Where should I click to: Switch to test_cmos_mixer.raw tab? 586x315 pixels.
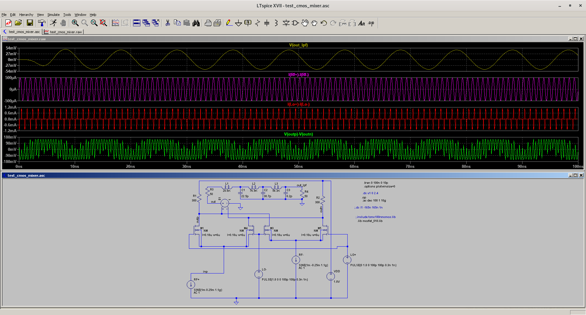click(63, 32)
